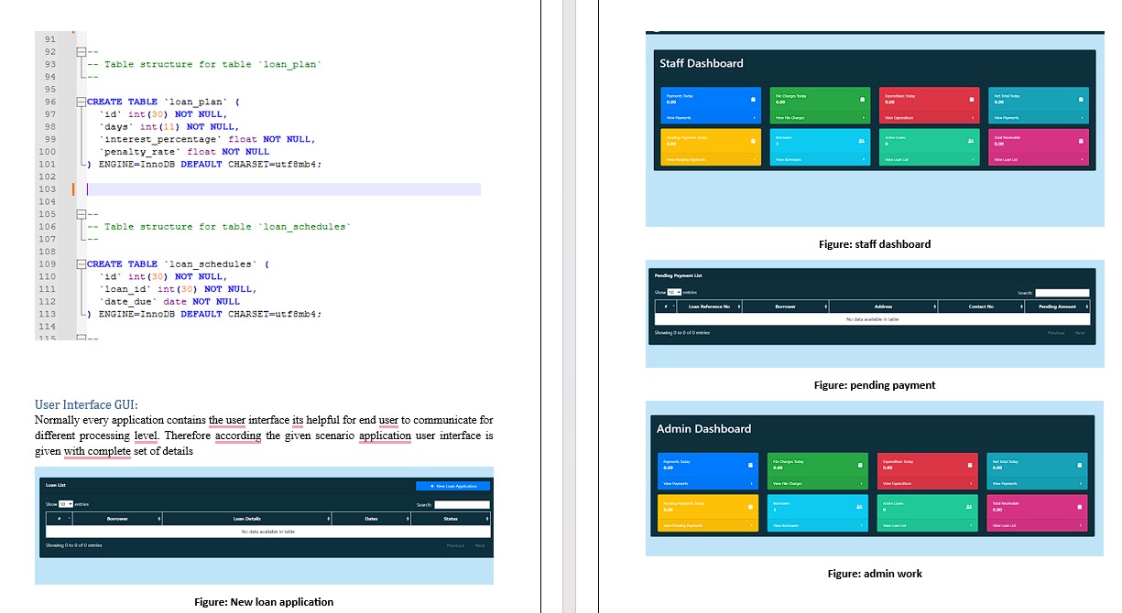Click calendar icon on Staff Dashboard Net Total Today card

coord(1081,99)
